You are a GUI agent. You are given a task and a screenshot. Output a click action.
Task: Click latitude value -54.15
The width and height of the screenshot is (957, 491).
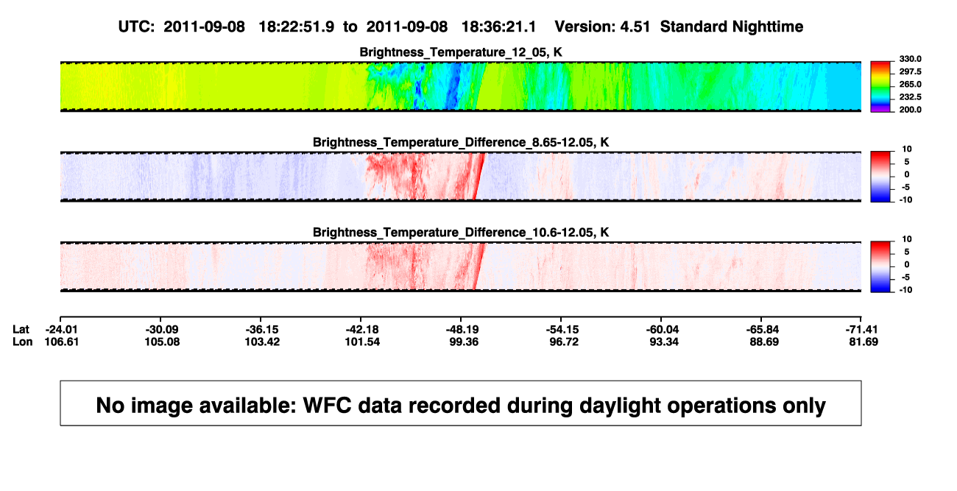pos(562,329)
